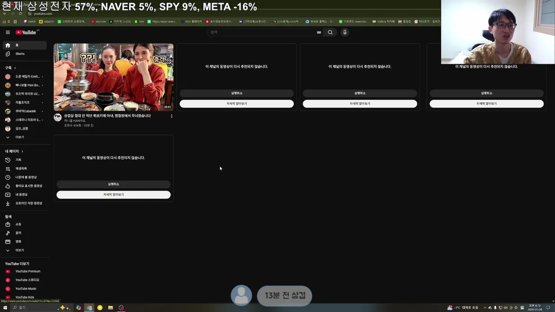Open the Kick bookmark
Viewport: 555px width, 312px height.
[139, 21]
